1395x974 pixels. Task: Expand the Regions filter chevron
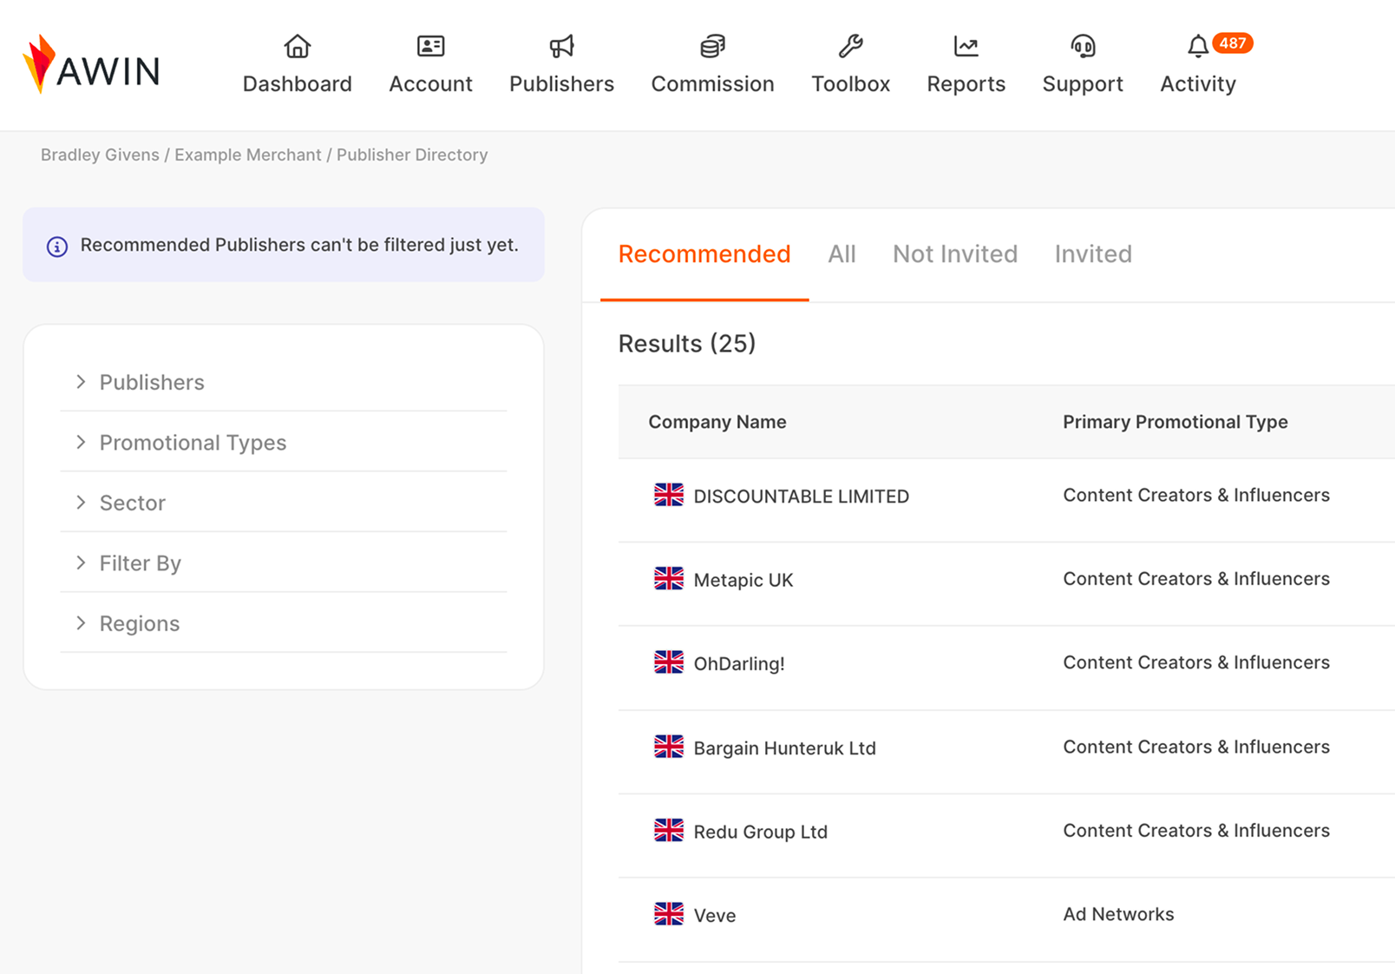coord(81,623)
